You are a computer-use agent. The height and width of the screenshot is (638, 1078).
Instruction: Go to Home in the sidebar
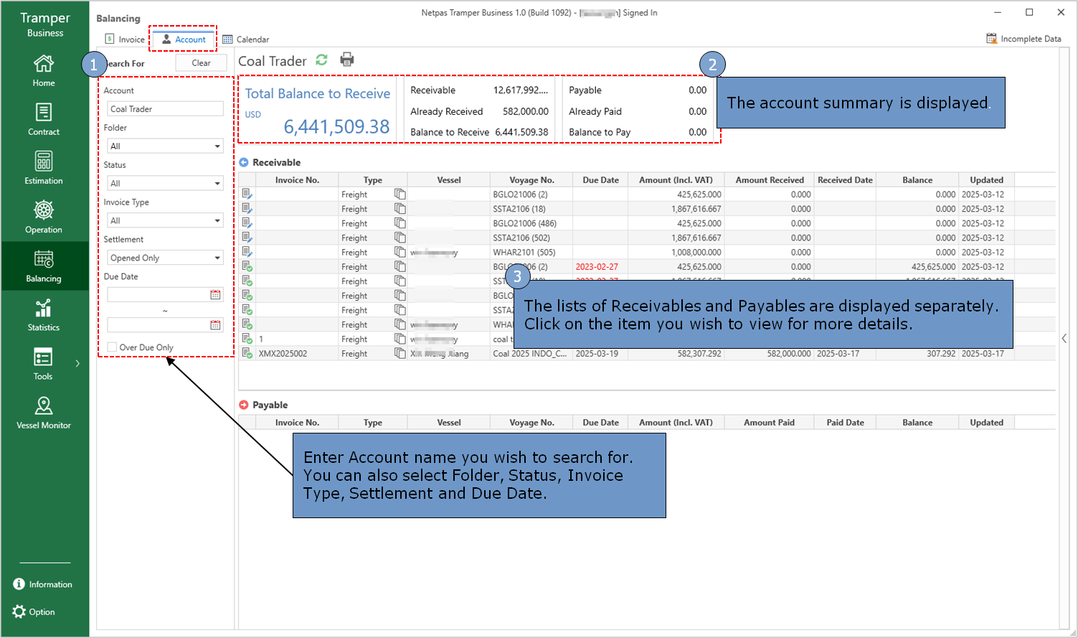(x=44, y=71)
